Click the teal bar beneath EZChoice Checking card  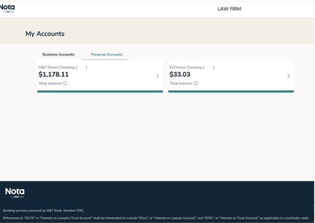(x=231, y=92)
